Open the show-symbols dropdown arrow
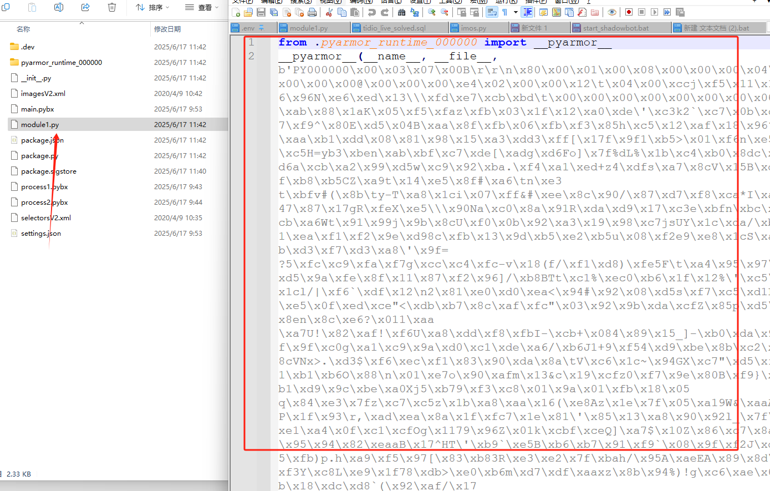770x491 pixels. (x=516, y=12)
